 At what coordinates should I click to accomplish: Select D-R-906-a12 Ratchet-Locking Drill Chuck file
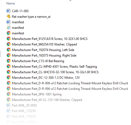[x=70, y=83]
